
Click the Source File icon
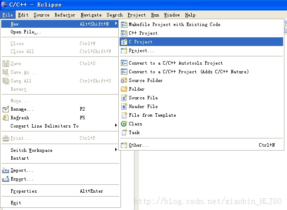point(124,98)
